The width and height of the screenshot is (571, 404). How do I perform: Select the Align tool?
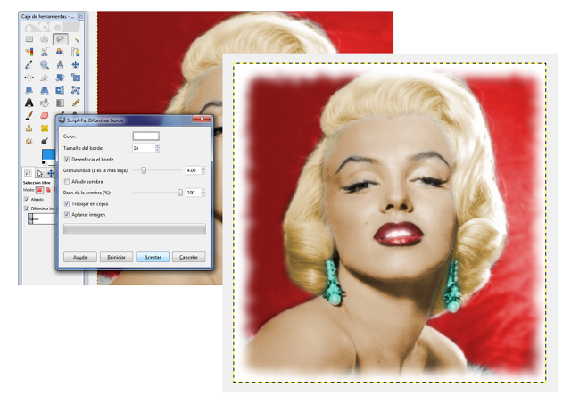pyautogui.click(x=29, y=78)
